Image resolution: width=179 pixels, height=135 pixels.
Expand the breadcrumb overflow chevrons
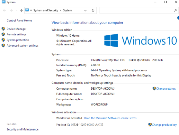point(31,10)
